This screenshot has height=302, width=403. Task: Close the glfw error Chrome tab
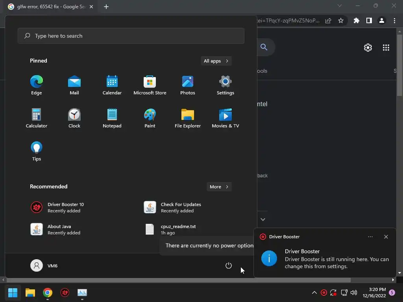pyautogui.click(x=91, y=7)
